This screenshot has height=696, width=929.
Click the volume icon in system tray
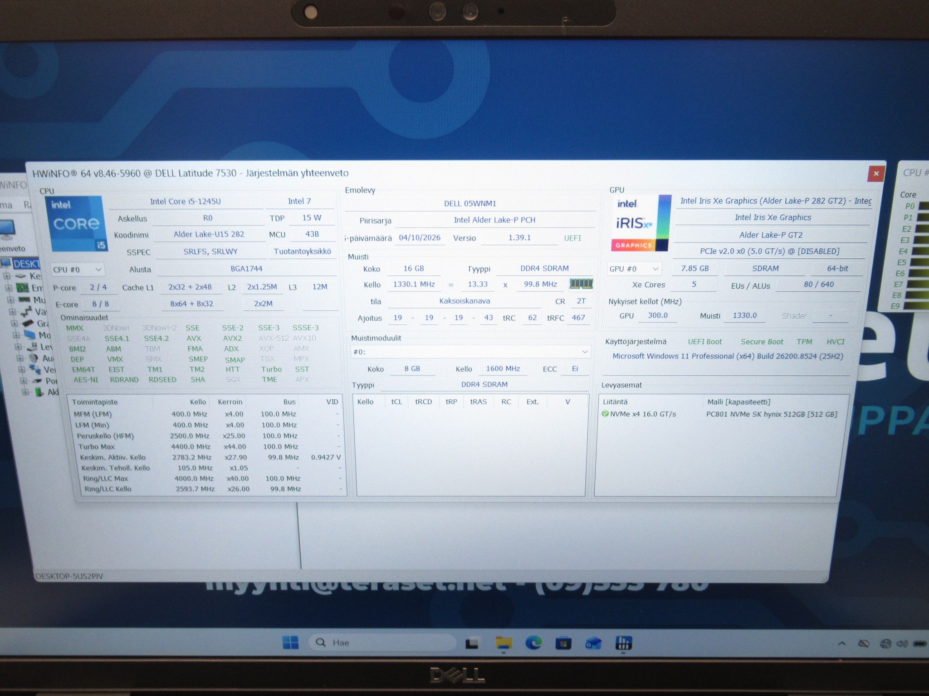click(902, 643)
